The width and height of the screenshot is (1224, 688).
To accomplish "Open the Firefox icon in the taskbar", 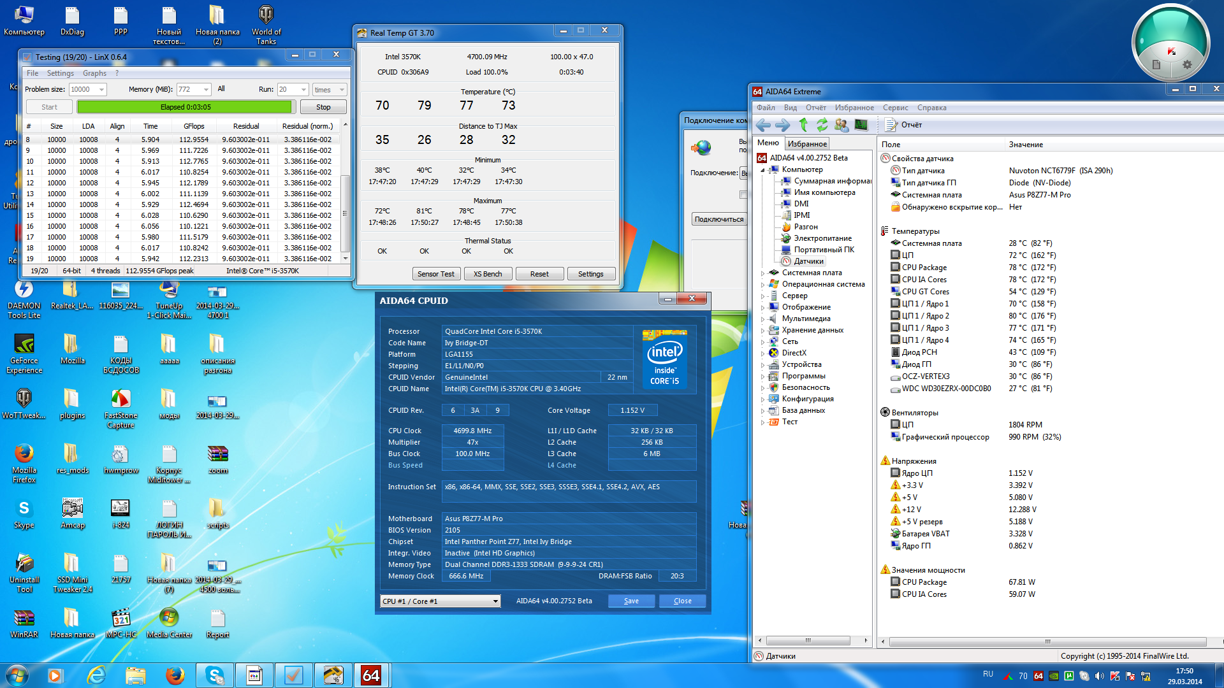I will 175,675.
